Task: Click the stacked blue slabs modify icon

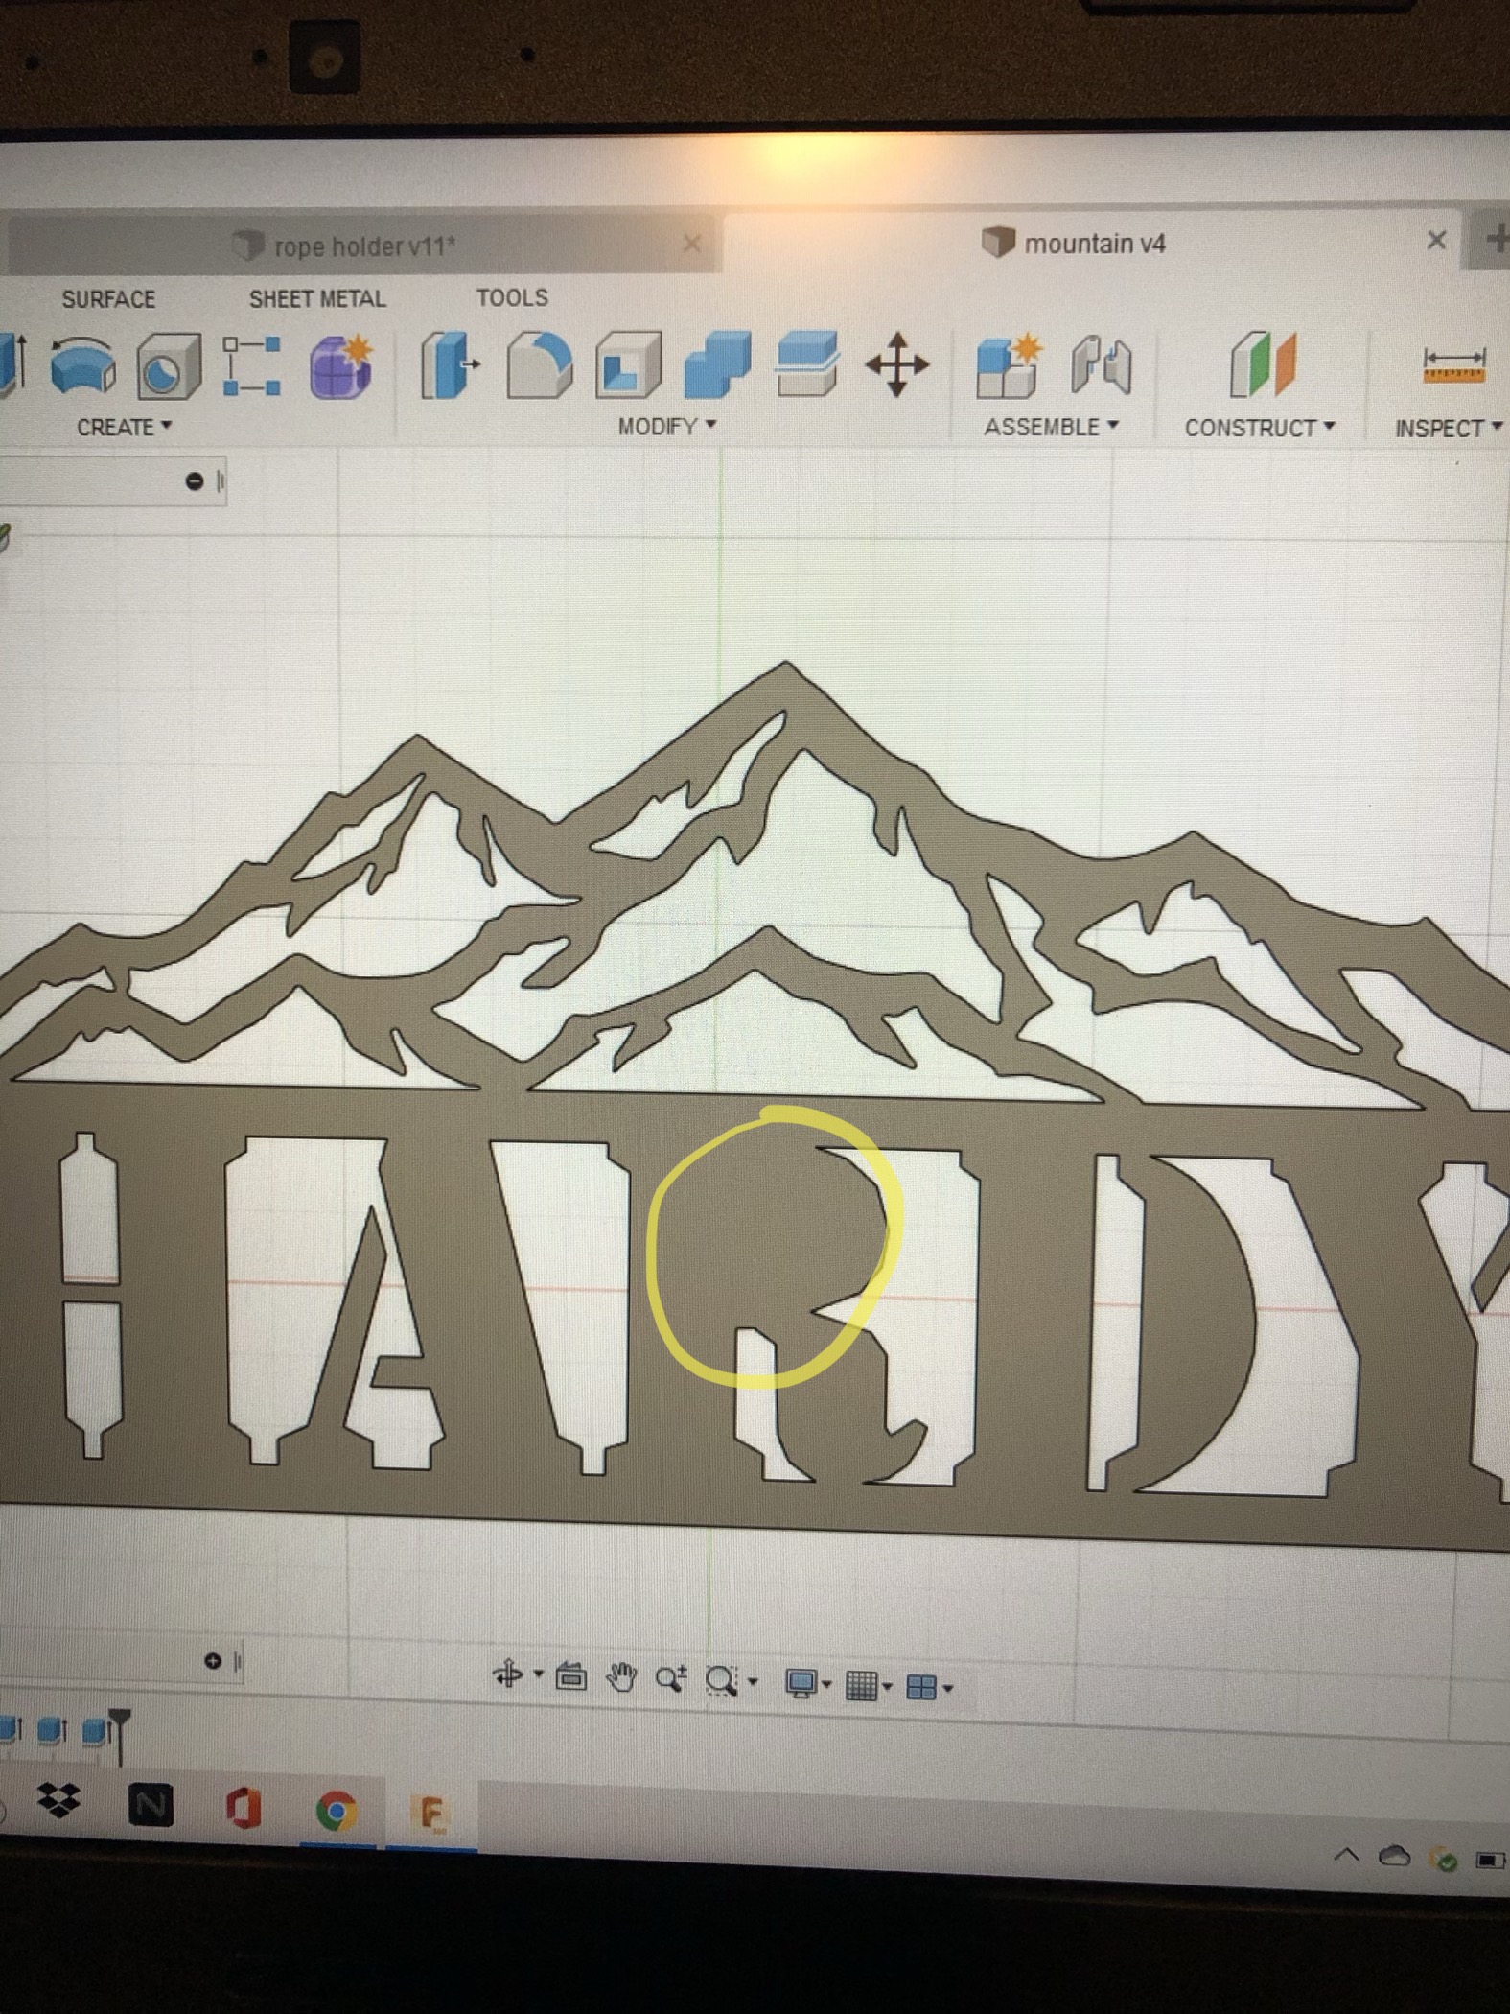Action: [806, 364]
